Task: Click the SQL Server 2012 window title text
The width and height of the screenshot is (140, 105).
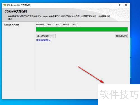Action: coord(18,5)
